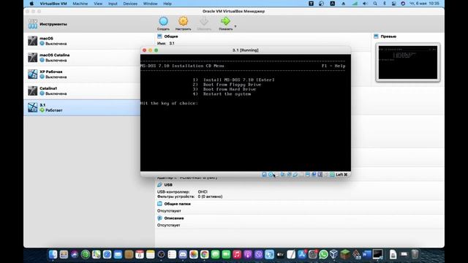This screenshot has width=468, height=263.
Task: Click the 'Restart the system' line
Action: (222, 94)
